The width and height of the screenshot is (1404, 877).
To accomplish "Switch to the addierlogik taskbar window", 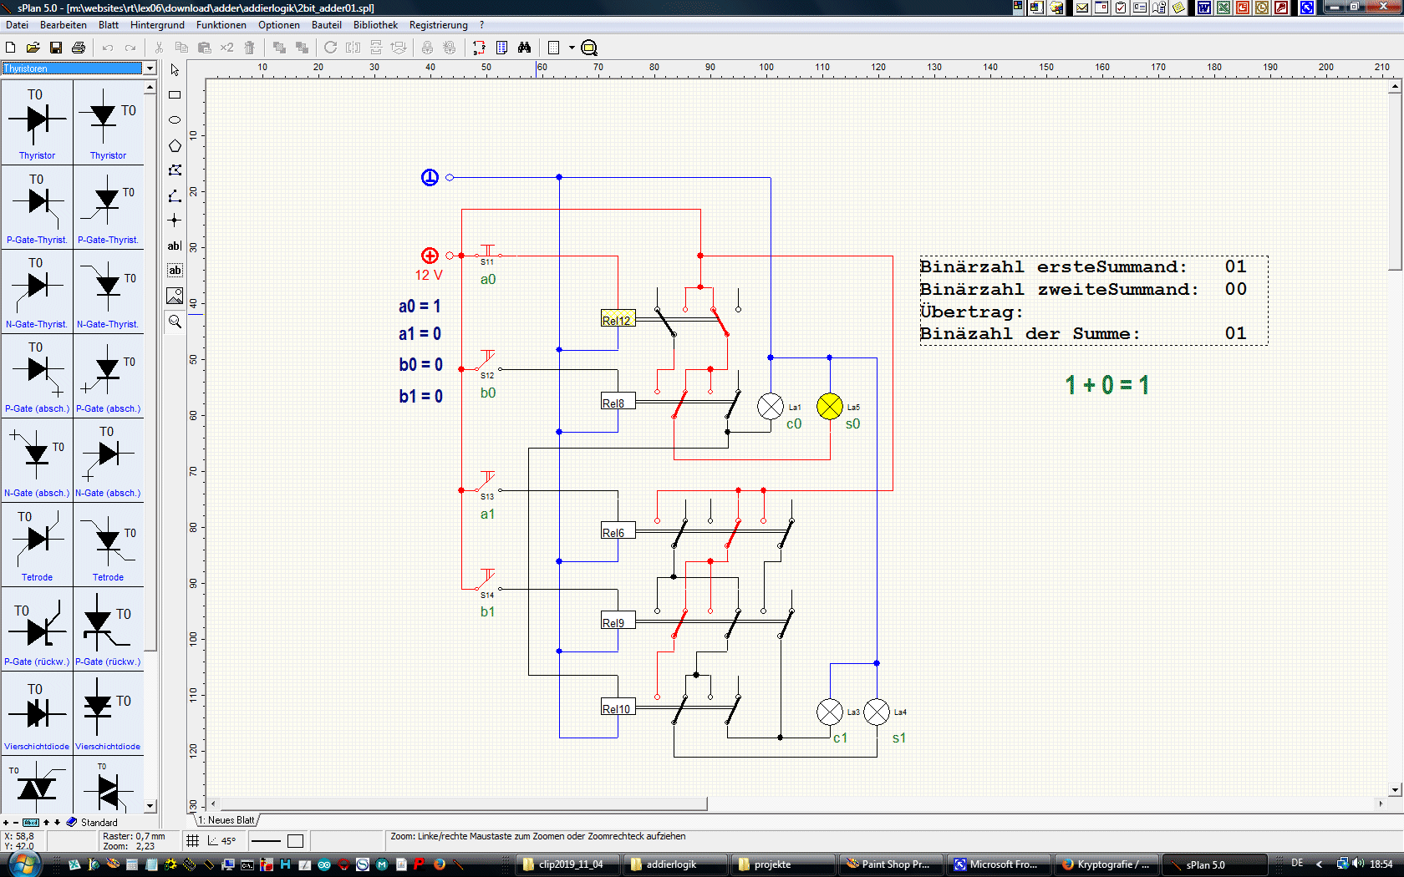I will point(674,864).
